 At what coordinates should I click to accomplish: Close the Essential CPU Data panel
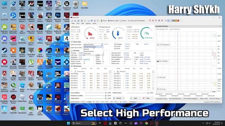pos(220,26)
